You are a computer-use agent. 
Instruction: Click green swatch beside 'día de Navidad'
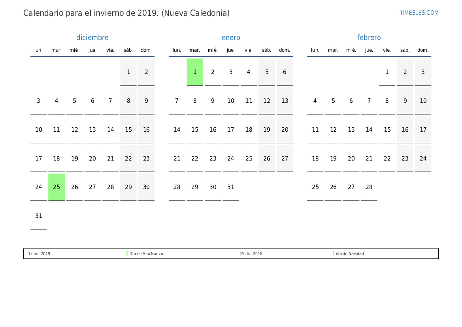click(333, 253)
